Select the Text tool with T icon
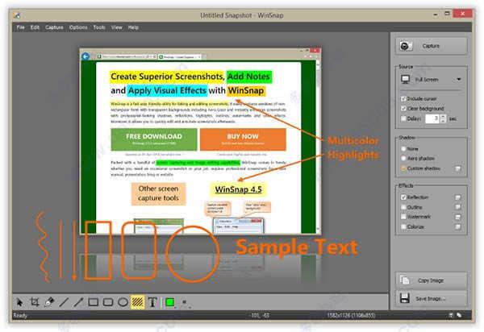484x332 pixels. [152, 302]
